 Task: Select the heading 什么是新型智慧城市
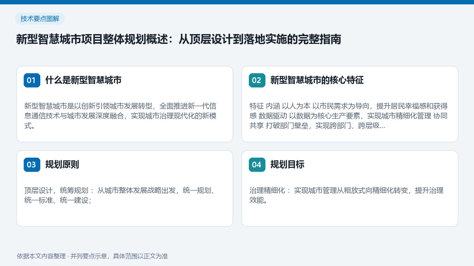(83, 80)
